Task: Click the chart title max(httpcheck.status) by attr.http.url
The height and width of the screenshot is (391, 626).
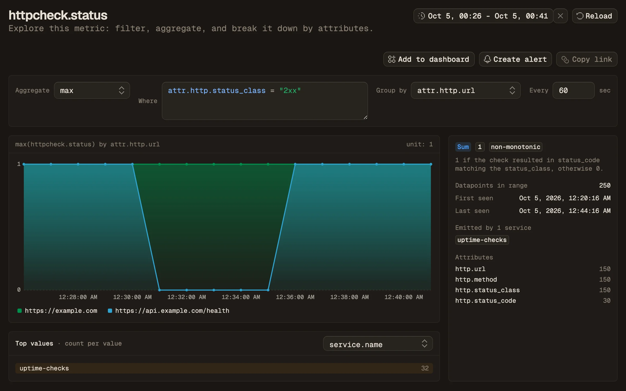Action: coord(88,144)
